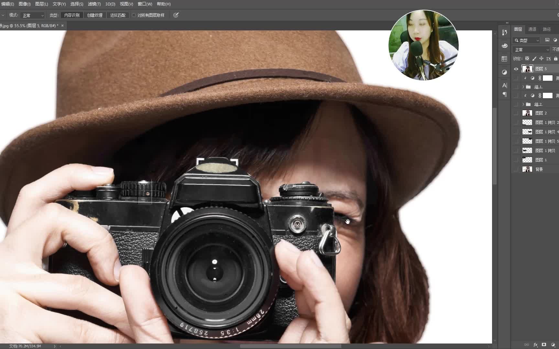The height and width of the screenshot is (349, 559).
Task: Show 图层 1 拷贝 4 visibility box
Action: (x=516, y=132)
